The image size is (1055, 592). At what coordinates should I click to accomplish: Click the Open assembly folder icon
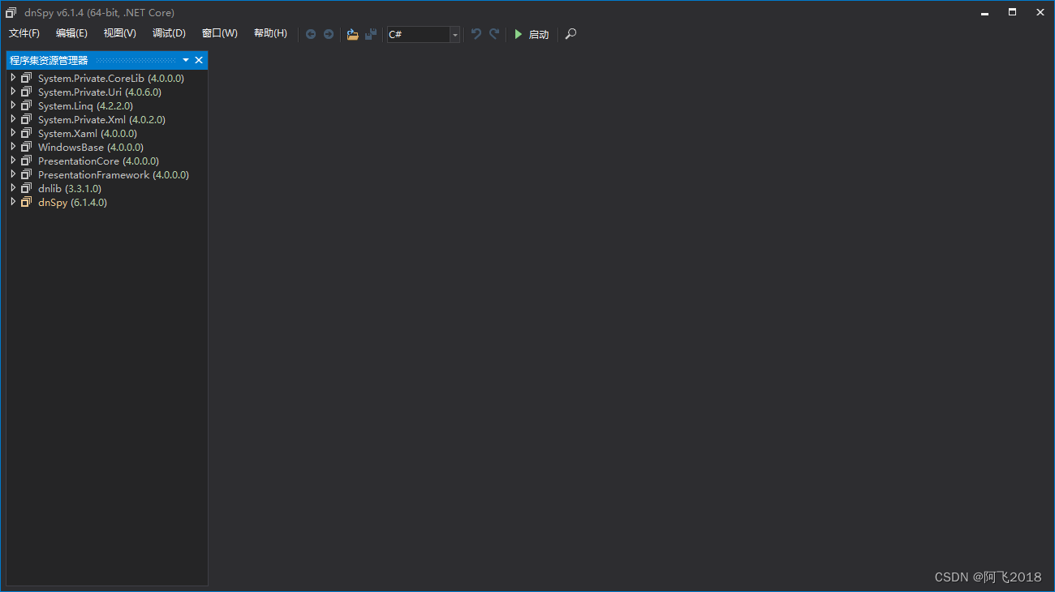[x=352, y=34]
